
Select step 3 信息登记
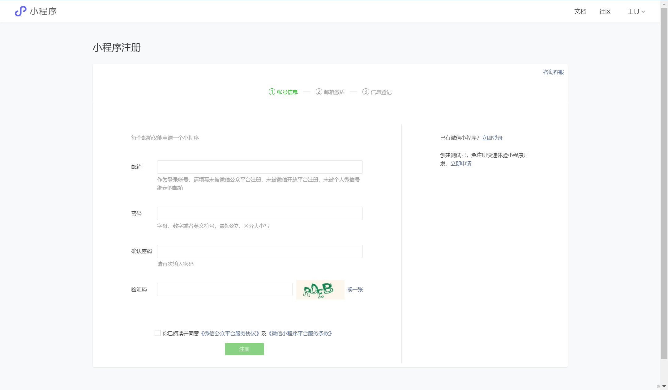(x=377, y=92)
